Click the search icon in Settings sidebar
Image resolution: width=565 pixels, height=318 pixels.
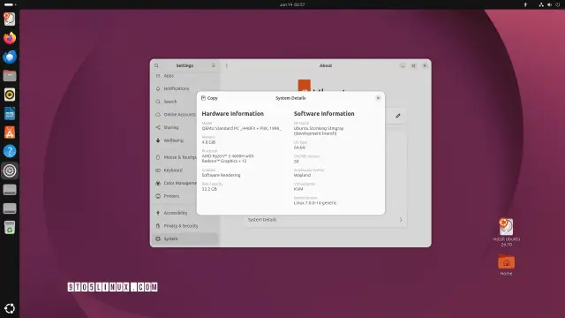click(x=156, y=65)
